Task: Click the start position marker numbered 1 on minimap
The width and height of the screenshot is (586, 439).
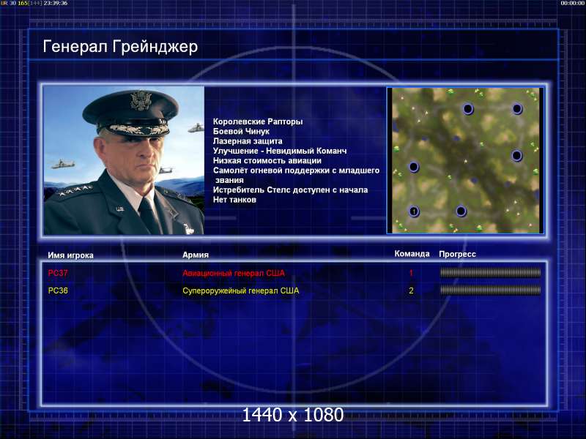Action: (x=413, y=211)
